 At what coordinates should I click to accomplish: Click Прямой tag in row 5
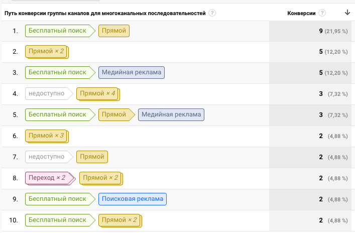114,114
